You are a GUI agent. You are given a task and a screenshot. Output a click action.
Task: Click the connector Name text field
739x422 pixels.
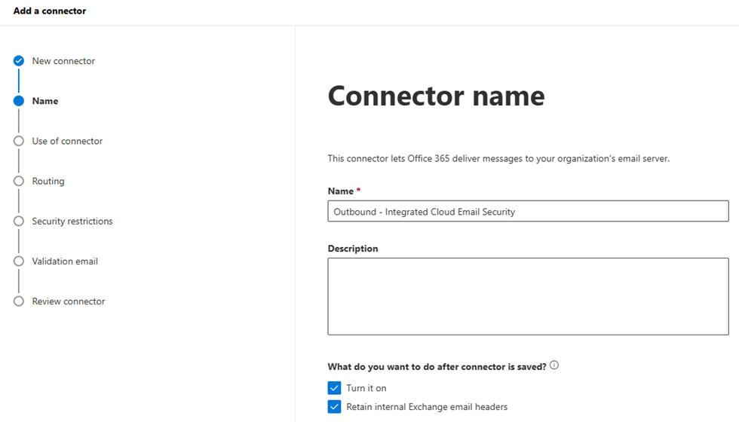[x=528, y=212]
